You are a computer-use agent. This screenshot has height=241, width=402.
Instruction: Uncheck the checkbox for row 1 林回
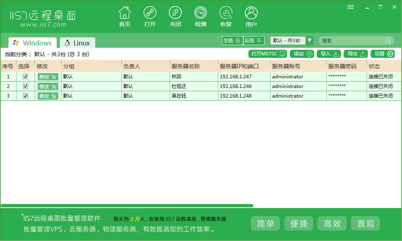[25, 76]
